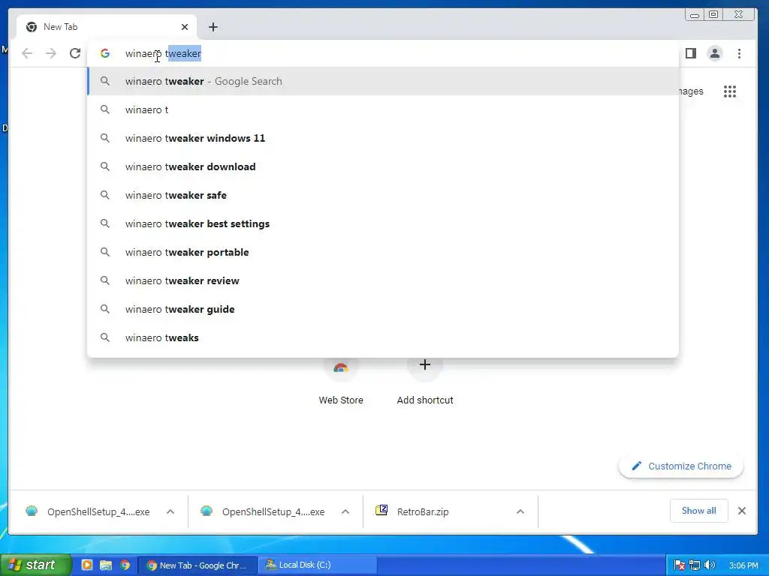This screenshot has height=576, width=769.
Task: Open the Start menu
Action: point(36,565)
